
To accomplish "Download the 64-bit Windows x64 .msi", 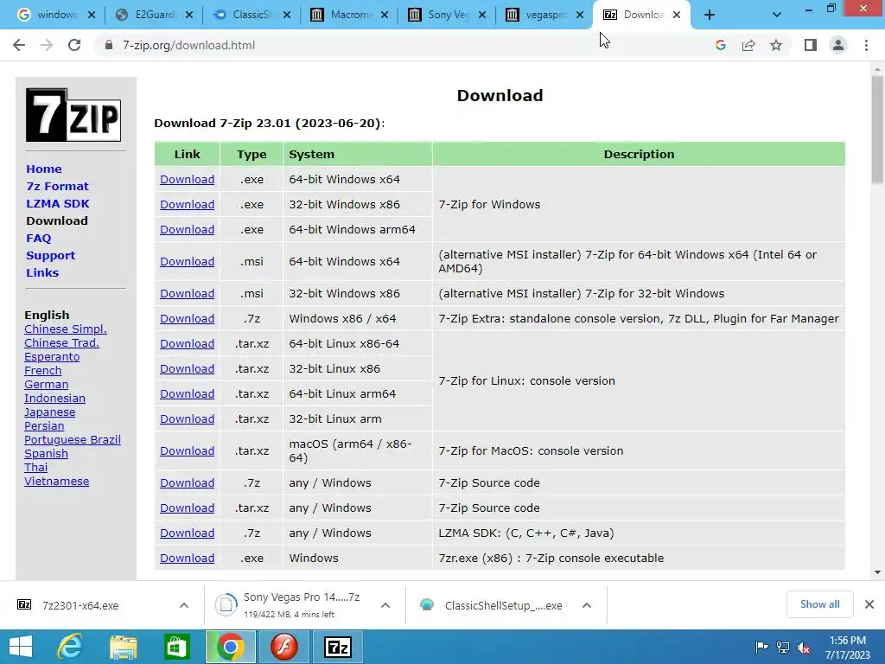I will coord(187,262).
